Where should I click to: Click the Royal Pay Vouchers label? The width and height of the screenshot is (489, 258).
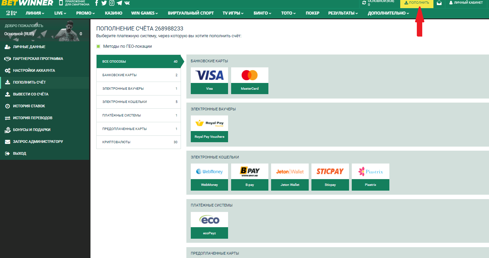[209, 137]
